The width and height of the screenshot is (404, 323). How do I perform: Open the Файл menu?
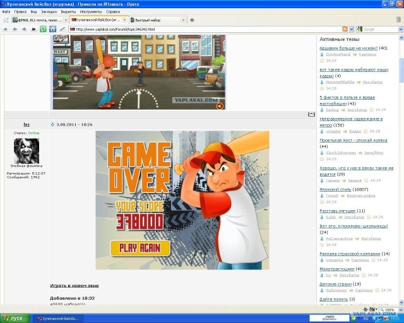(x=6, y=11)
